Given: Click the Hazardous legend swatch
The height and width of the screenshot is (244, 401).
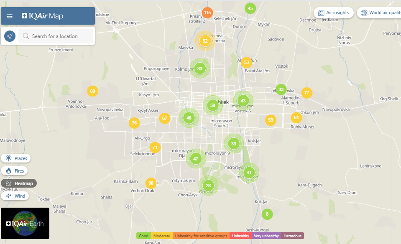Looking at the screenshot, I should [x=292, y=236].
